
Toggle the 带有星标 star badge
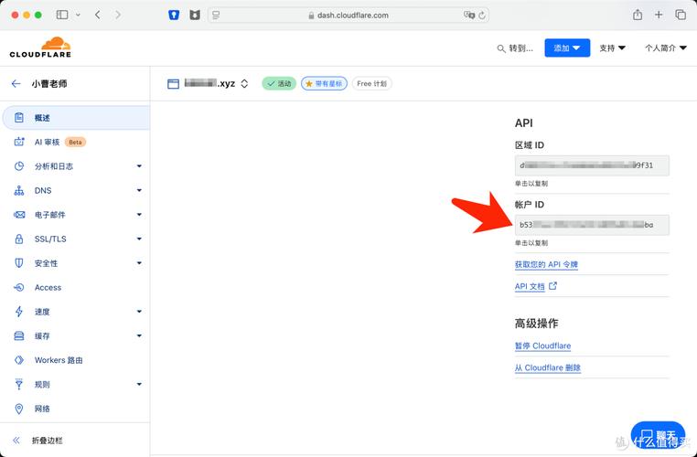tap(324, 83)
